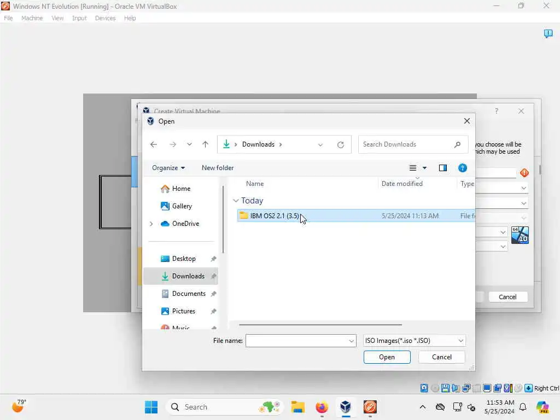560x420 pixels.
Task: Expand the address bar history dropdown
Action: coord(320,144)
